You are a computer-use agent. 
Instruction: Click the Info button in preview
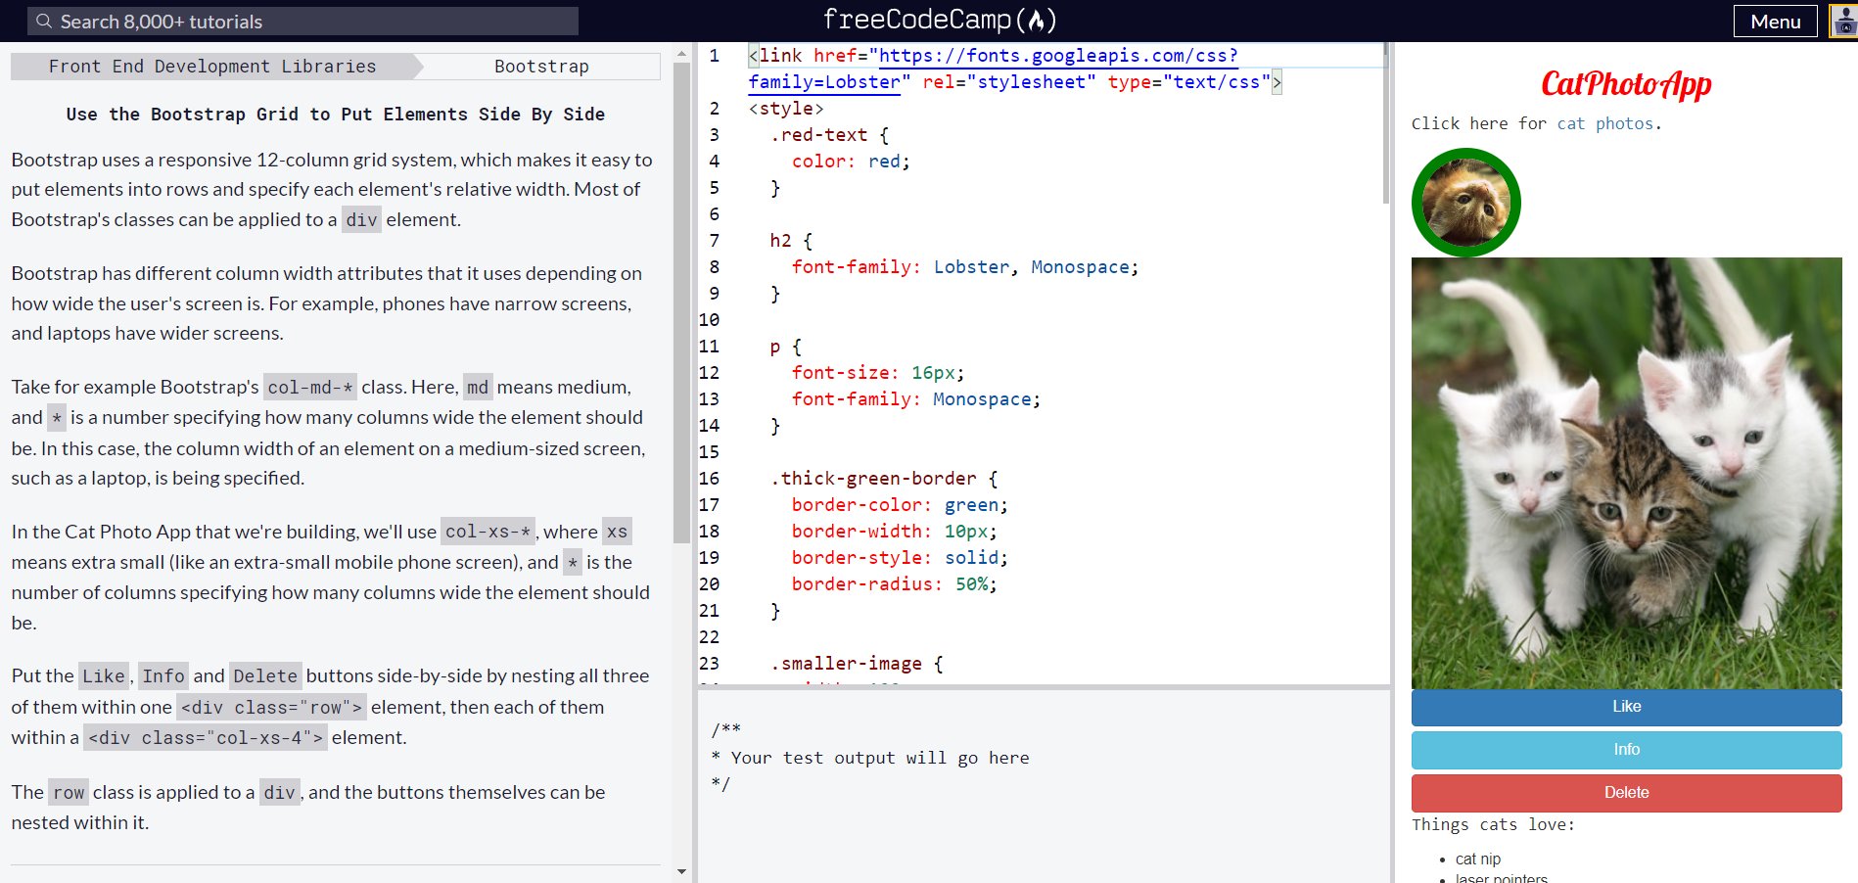[x=1626, y=750]
